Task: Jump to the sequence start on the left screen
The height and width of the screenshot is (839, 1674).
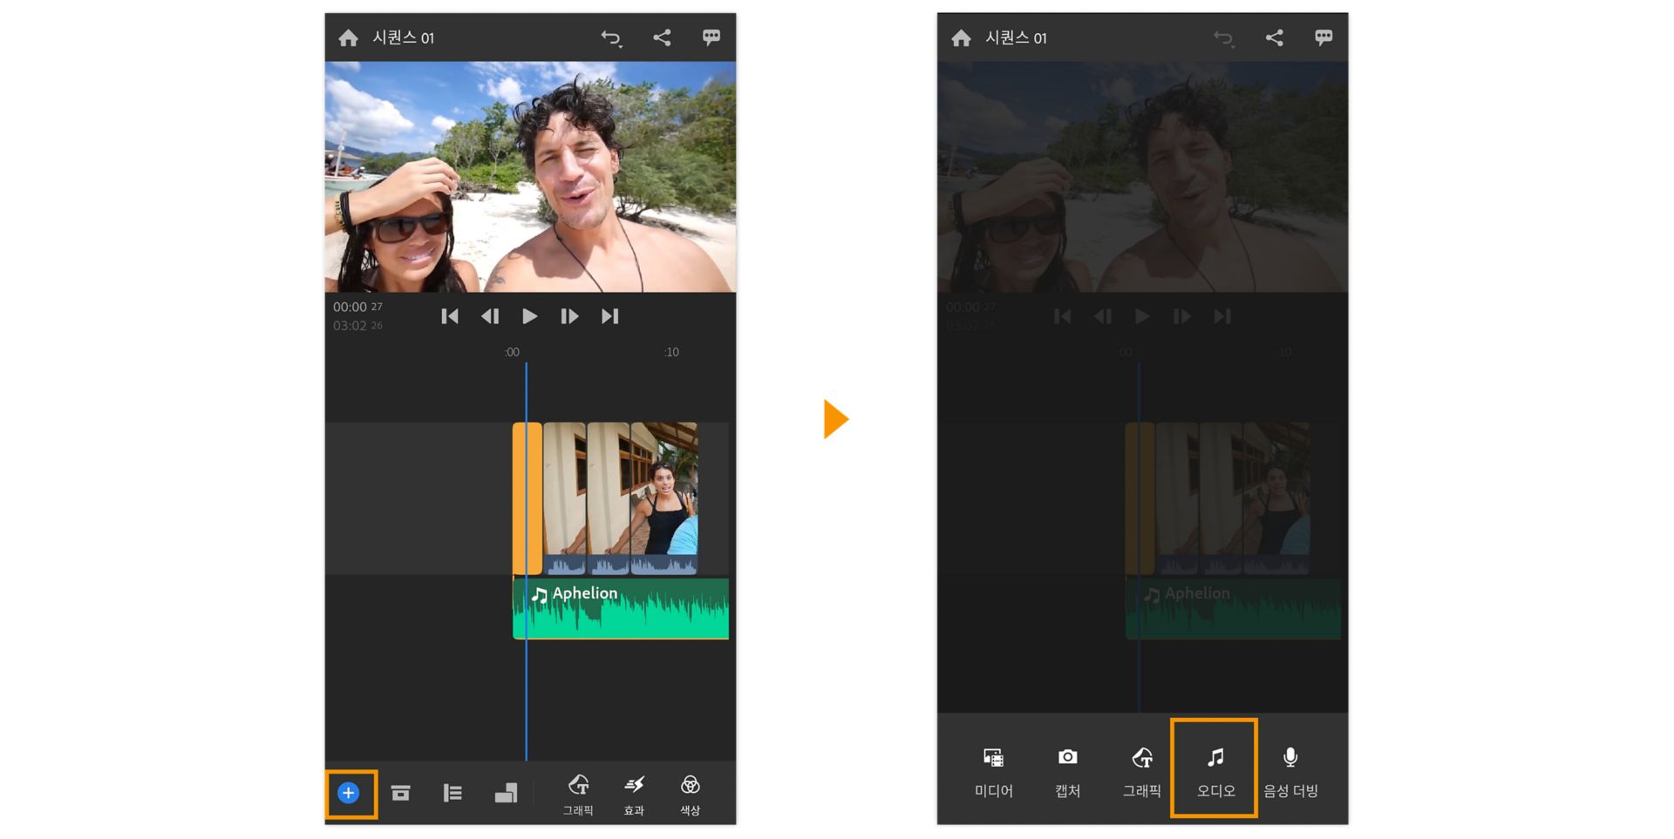Action: pyautogui.click(x=450, y=316)
